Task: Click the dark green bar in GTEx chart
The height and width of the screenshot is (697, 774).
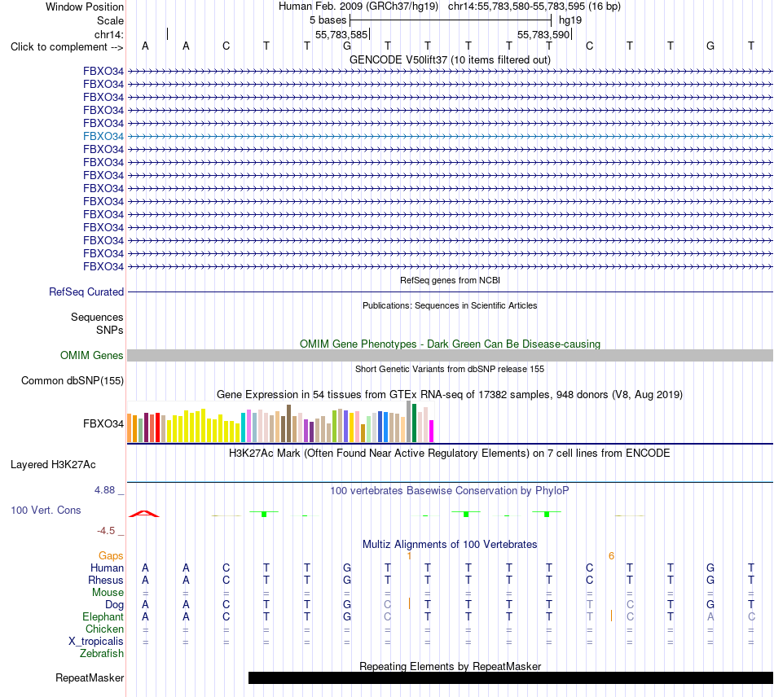Action: [414, 423]
